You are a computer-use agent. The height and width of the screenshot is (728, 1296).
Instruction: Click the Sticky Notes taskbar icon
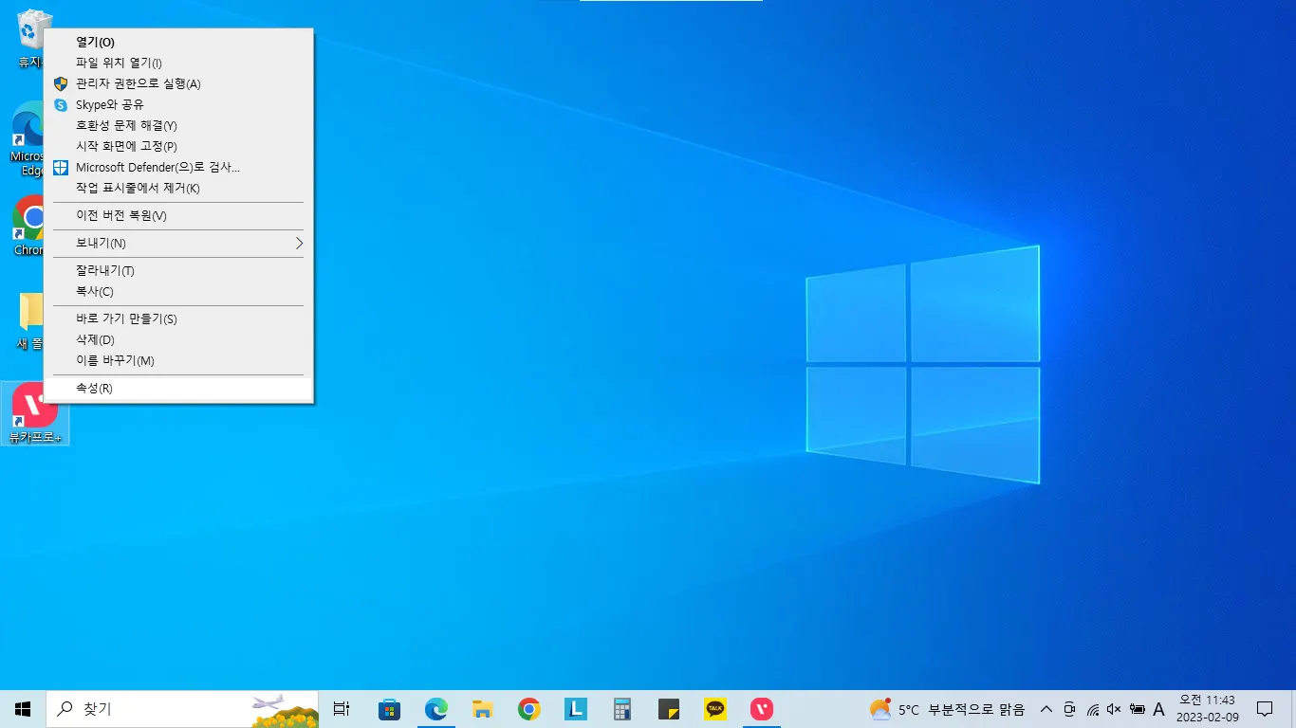coord(669,709)
